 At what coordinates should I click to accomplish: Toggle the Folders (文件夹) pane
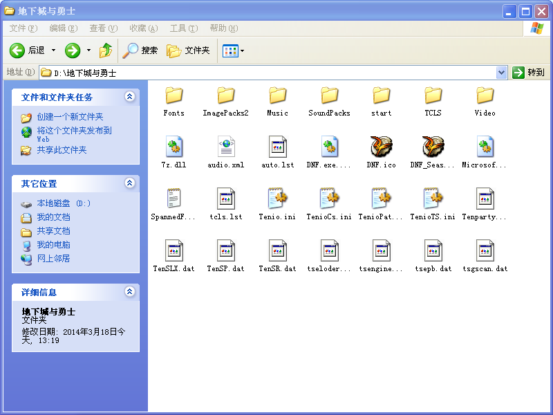(x=188, y=50)
